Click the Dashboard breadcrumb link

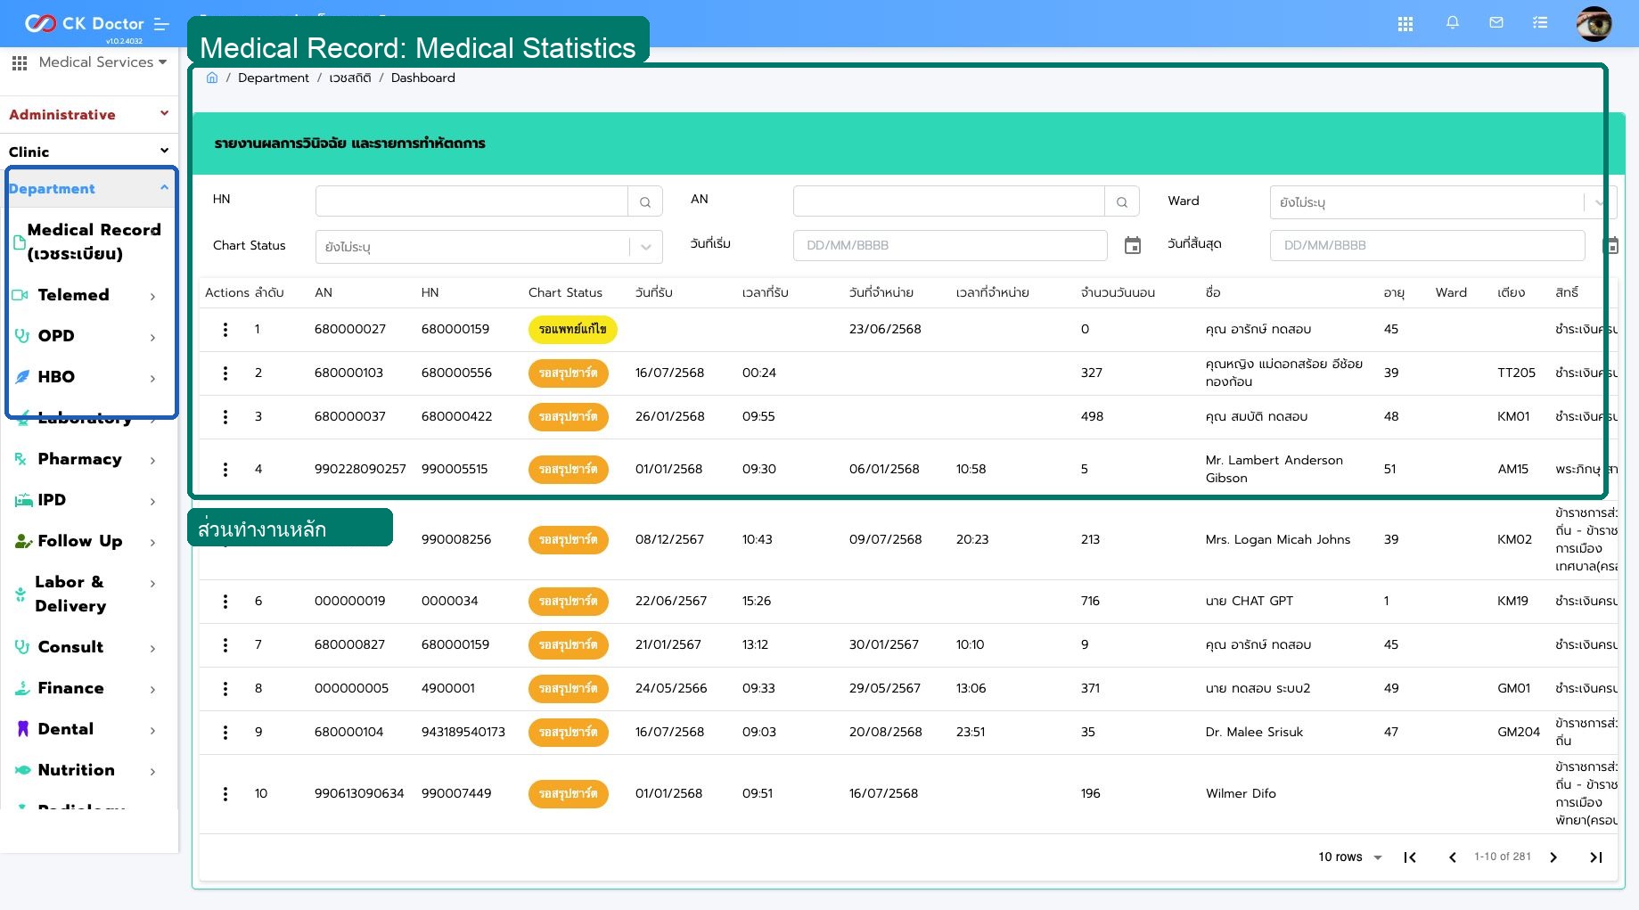(x=423, y=78)
